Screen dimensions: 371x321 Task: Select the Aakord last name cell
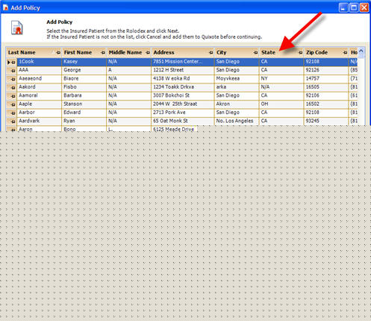point(39,87)
